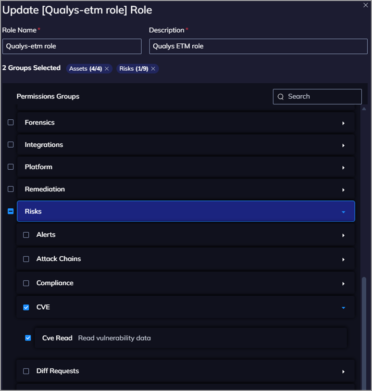Toggle the Risks partial-selection checkbox
The width and height of the screenshot is (372, 391).
pyautogui.click(x=11, y=212)
